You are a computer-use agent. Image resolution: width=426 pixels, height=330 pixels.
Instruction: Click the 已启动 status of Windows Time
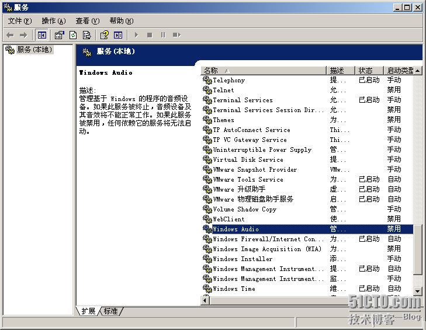369,289
